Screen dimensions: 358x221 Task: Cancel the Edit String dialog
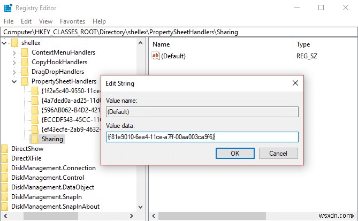[x=278, y=153]
